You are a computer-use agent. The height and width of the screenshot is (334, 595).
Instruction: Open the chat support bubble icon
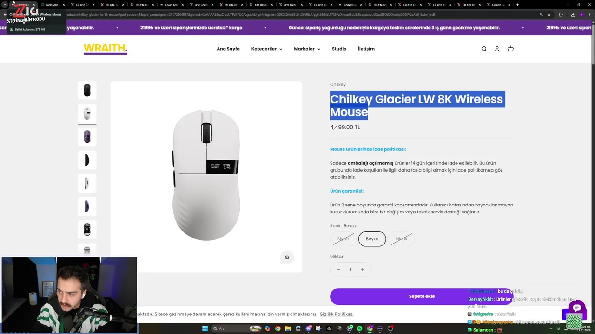click(577, 308)
